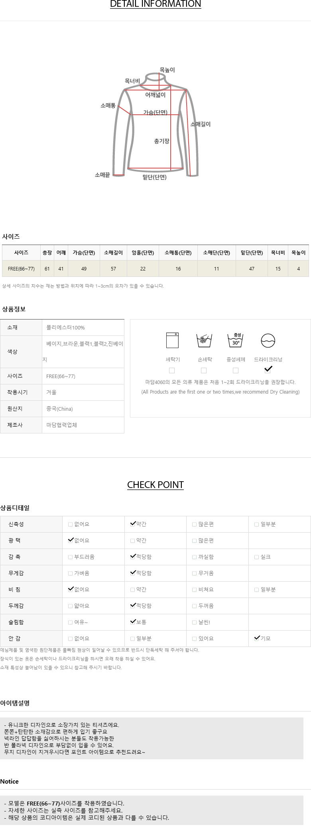Check 많은편 in the 신축성 row
The width and height of the screenshot is (311, 831).
click(x=195, y=525)
